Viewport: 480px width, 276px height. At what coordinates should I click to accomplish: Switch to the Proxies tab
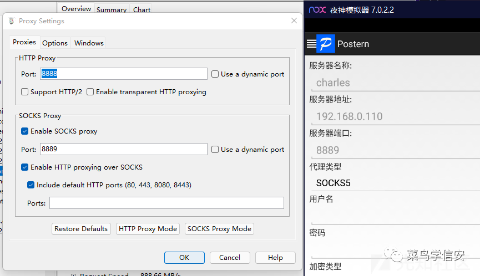click(x=24, y=42)
